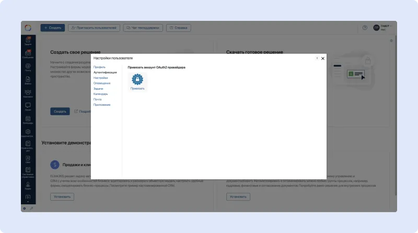Select the Приложения settings tab
418x233 pixels.
click(x=102, y=105)
